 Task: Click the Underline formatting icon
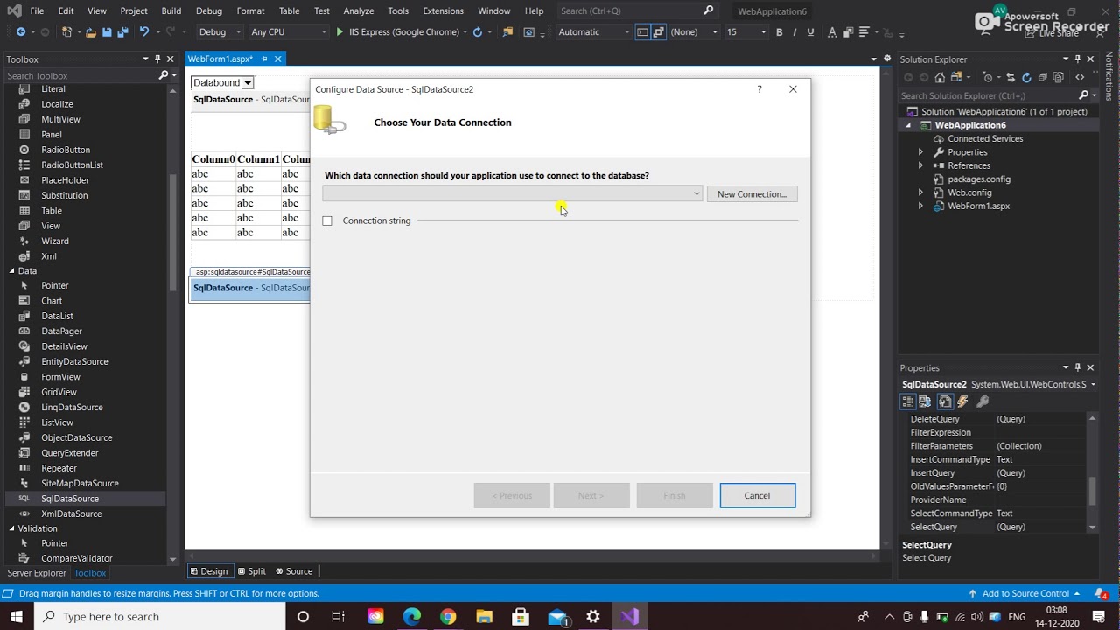[x=810, y=31]
